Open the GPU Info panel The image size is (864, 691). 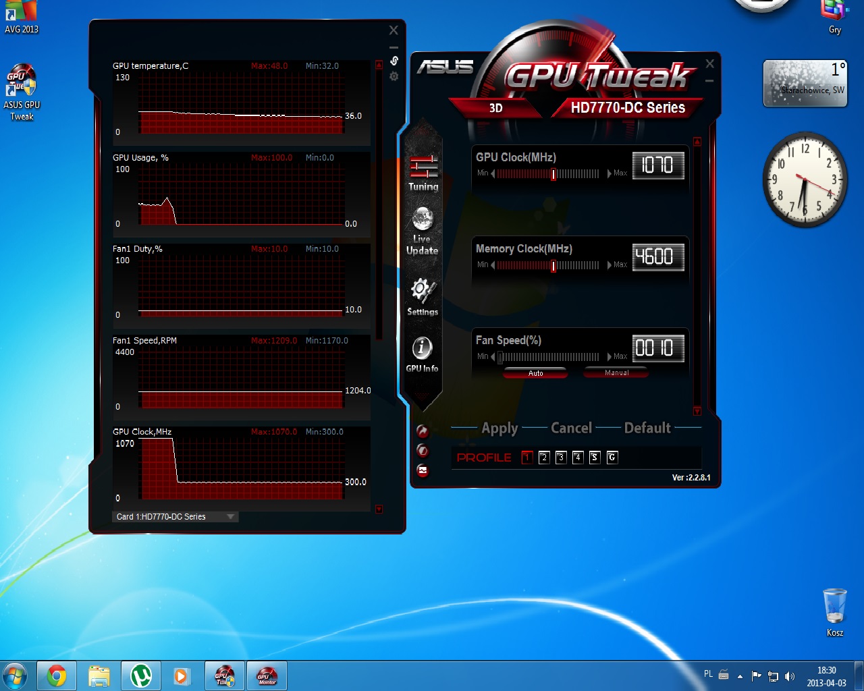(422, 354)
